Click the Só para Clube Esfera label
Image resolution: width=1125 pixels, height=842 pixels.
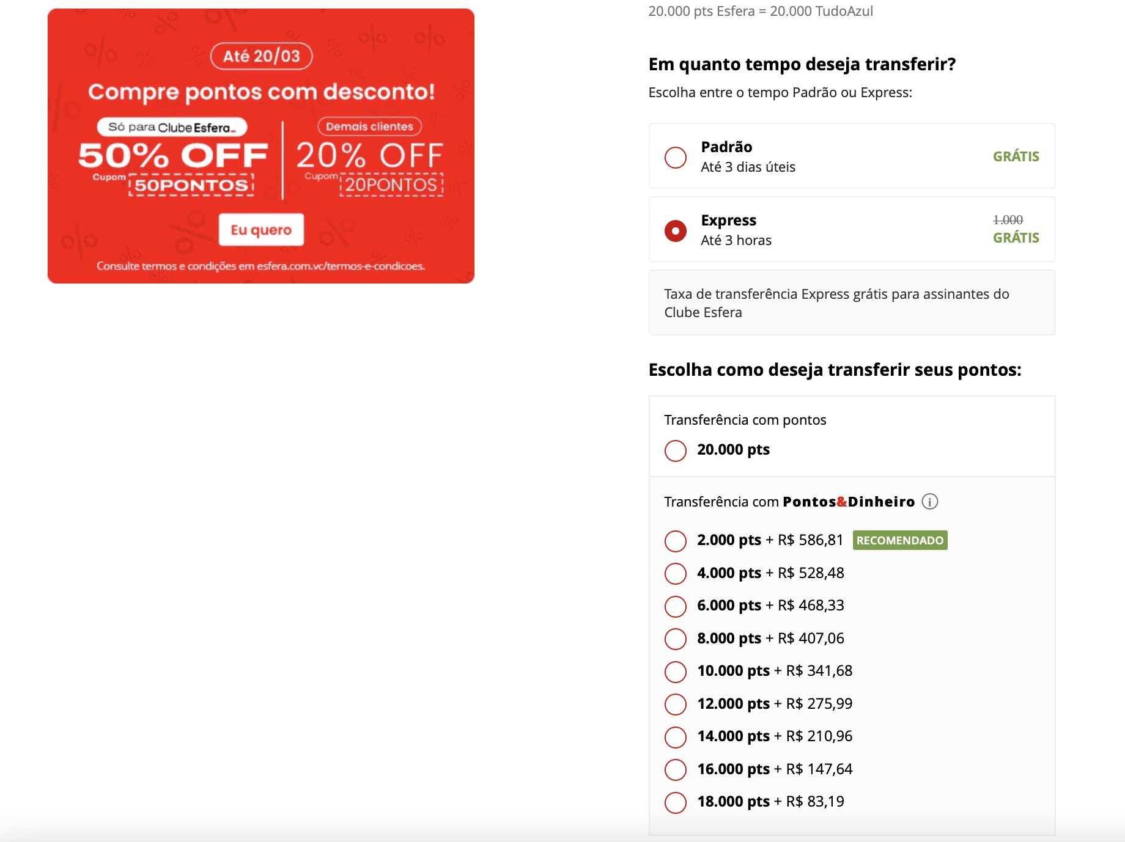[x=172, y=127]
